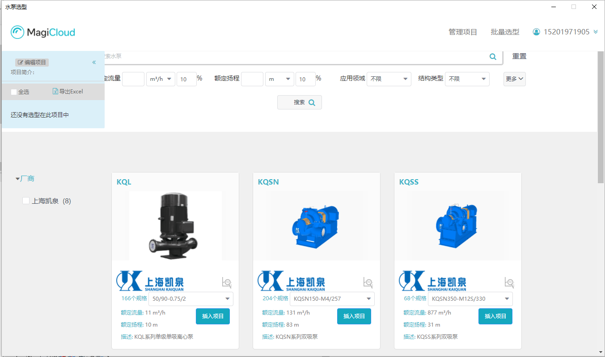
Task: Click the magnifier icon in the search bar
Action: pos(493,57)
